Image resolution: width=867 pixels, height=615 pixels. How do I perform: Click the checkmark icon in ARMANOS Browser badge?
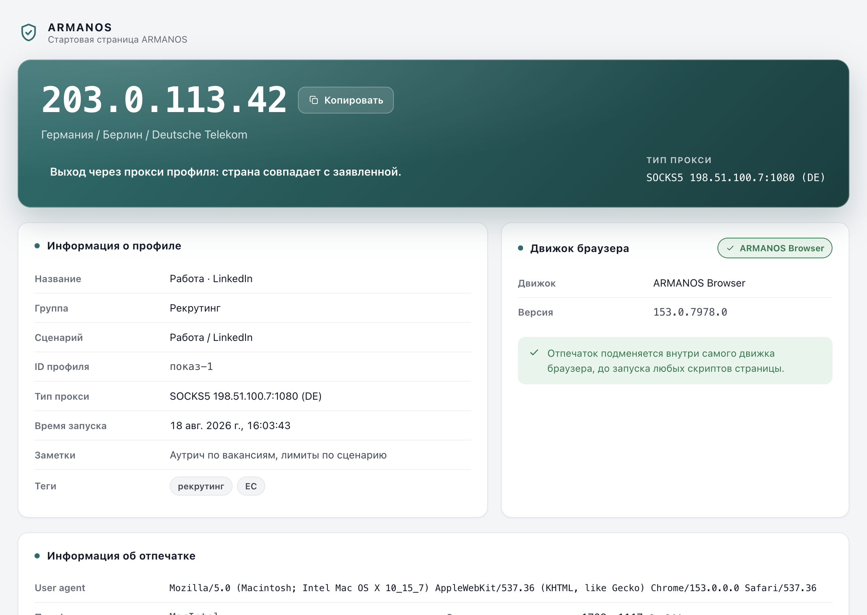(x=730, y=248)
